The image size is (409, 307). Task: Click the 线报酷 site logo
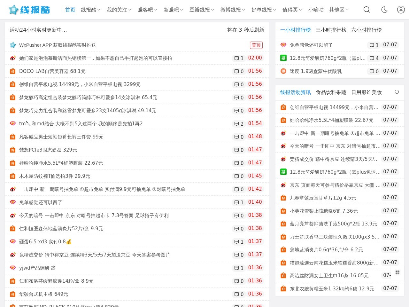(x=29, y=10)
